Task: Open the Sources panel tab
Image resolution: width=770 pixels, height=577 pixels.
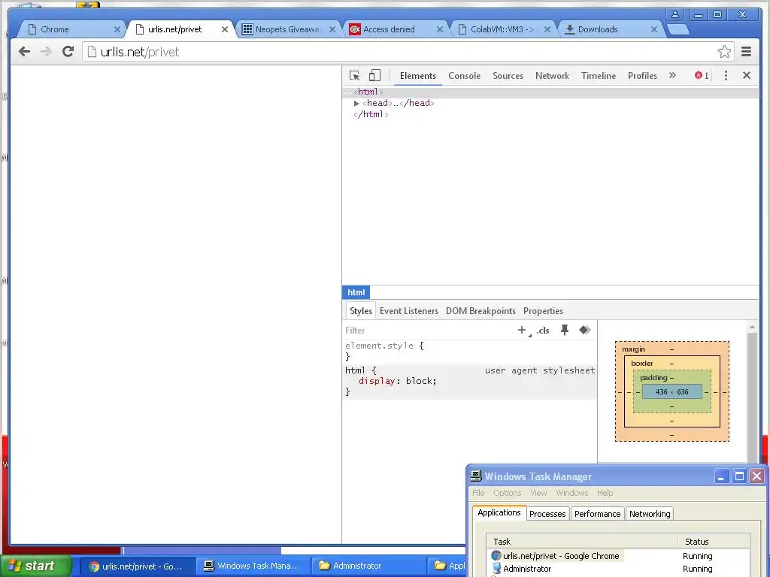Action: tap(508, 76)
